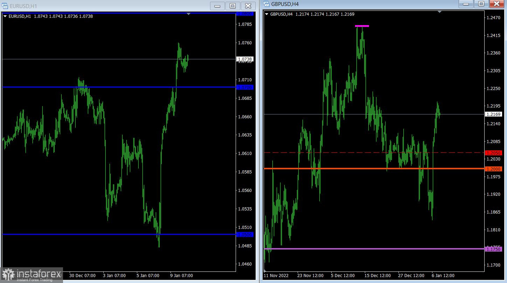Screen dimensions: 507x283
Task: Click the 5 Jan 07:00 time axis label
Action: (147, 276)
